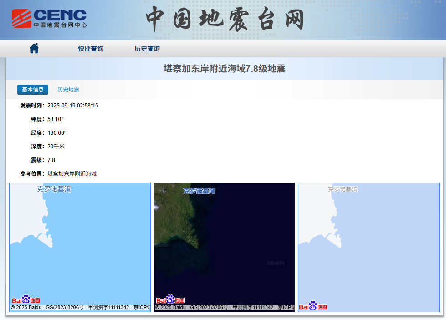
Task: Click Baidu logo on the satellite map
Action: tap(170, 300)
